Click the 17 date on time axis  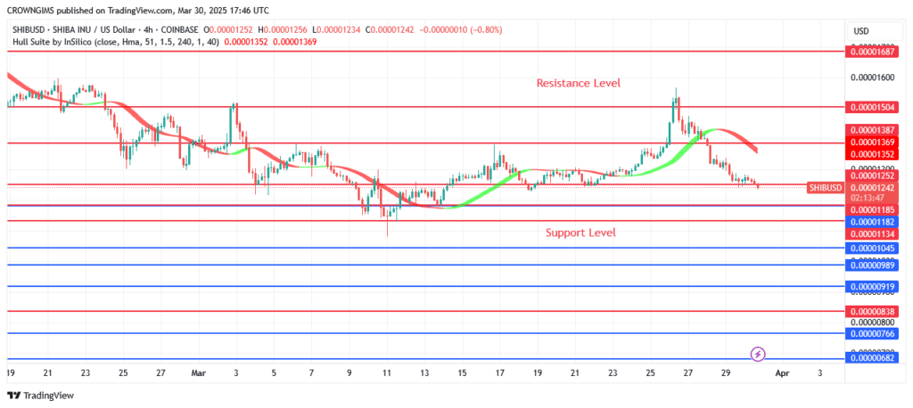tap(500, 372)
